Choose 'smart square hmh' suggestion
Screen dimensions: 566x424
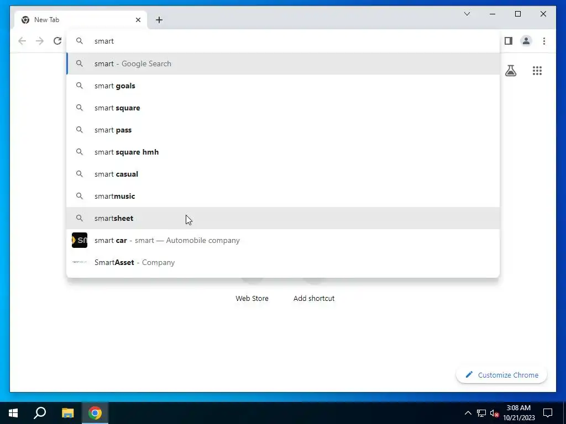[x=283, y=152]
